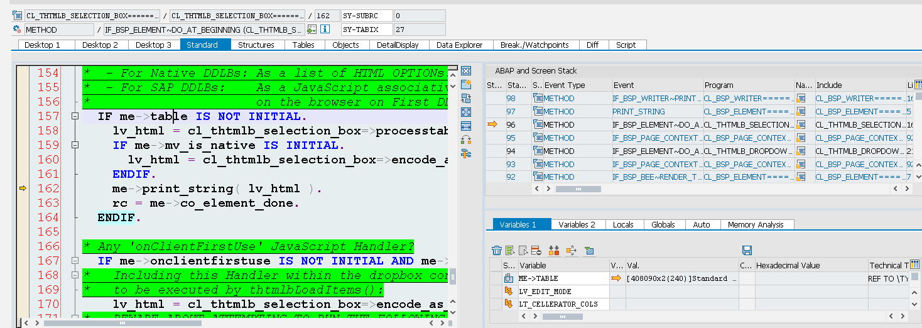Switch to Auto tab
The image size is (922, 328).
point(702,224)
